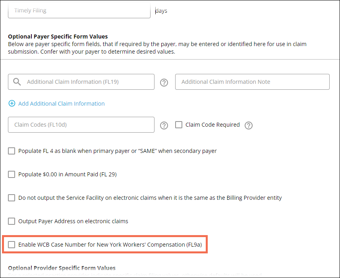Open help for Additional Claim Information (FL19)
340x278 pixels.
(x=164, y=83)
